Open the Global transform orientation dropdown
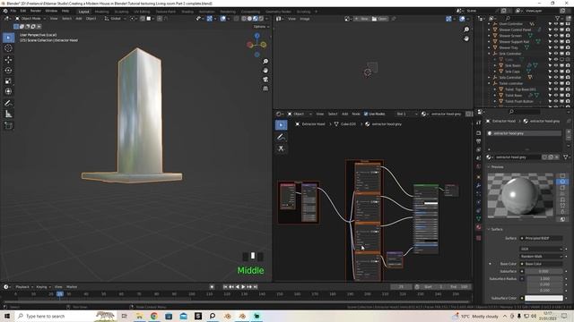 tap(116, 19)
